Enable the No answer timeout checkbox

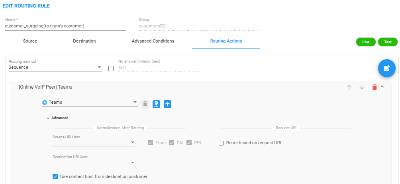[x=111, y=68]
